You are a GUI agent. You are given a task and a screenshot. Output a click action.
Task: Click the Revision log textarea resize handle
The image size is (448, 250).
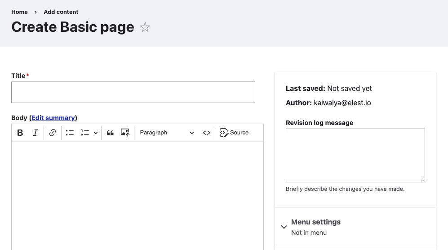(422, 180)
